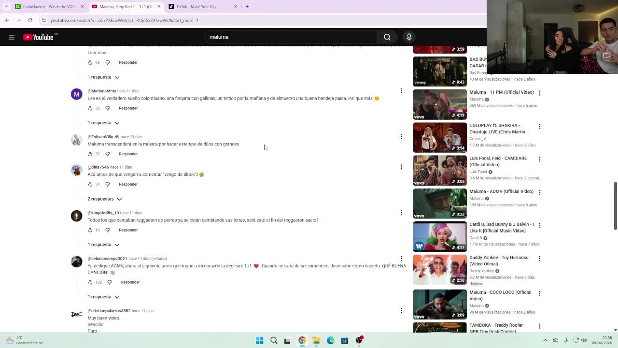The width and height of the screenshot is (618, 348).
Task: Like the @dina7546 comment
Action: coord(90,184)
